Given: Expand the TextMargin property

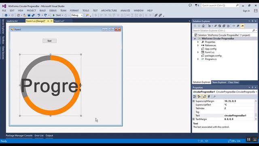Looking at the screenshot, I should tap(193, 119).
